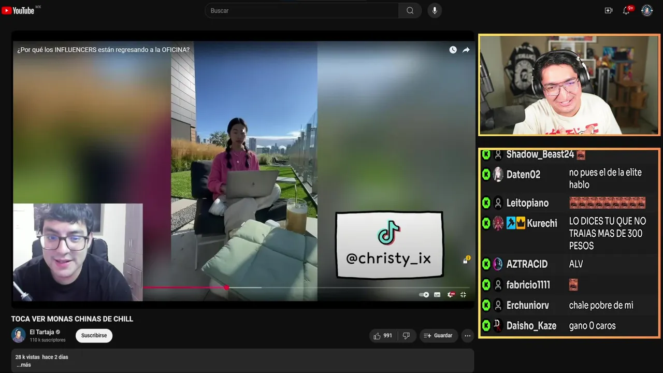Click AZTRACID username in chat

527,264
